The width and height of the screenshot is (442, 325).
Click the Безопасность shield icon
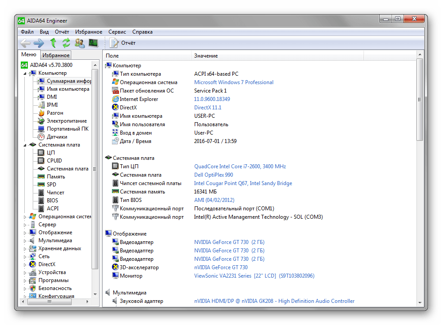click(33, 288)
